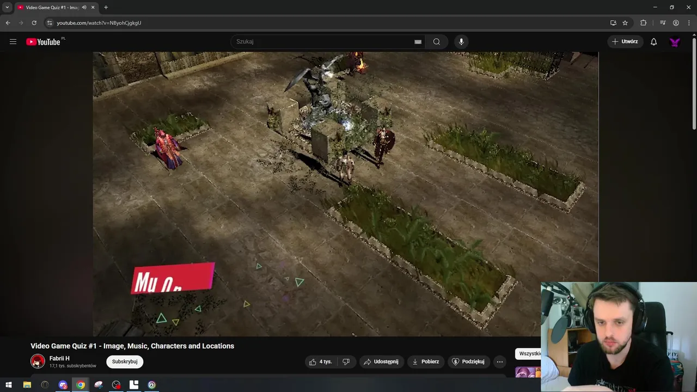This screenshot has width=697, height=392.
Task: Open the purple account avatar menu
Action: [675, 42]
